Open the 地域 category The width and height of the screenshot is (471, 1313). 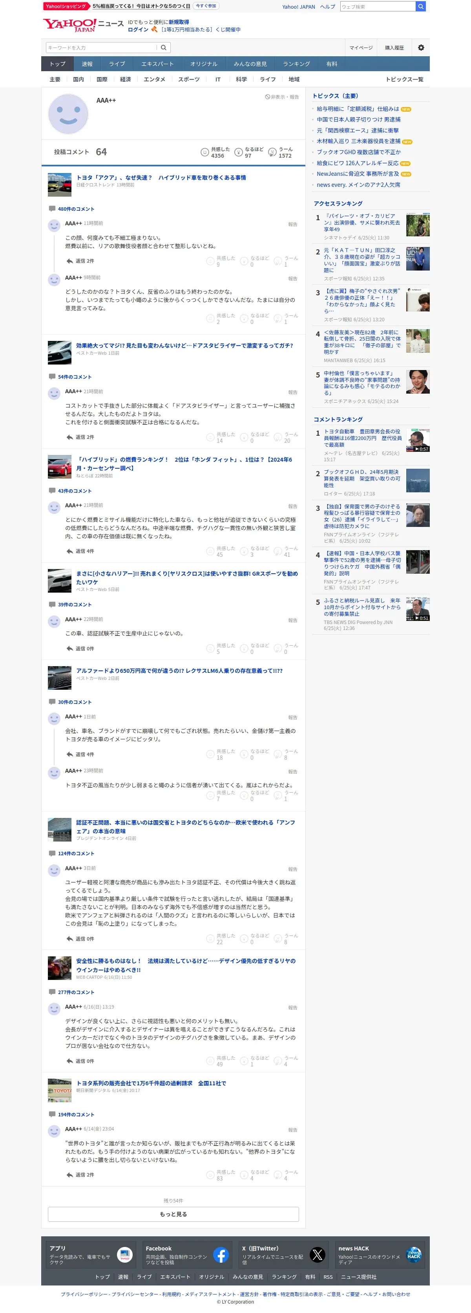tap(294, 79)
